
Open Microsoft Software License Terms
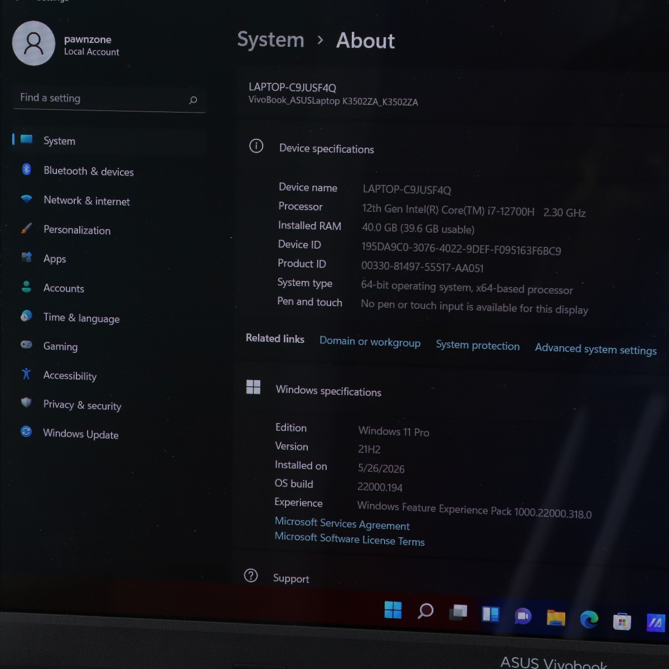click(x=350, y=539)
